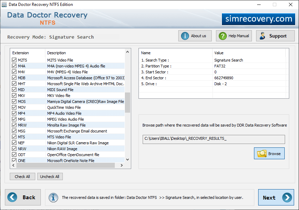
Task: Uncheck the MPG checkbox
Action: [14, 119]
